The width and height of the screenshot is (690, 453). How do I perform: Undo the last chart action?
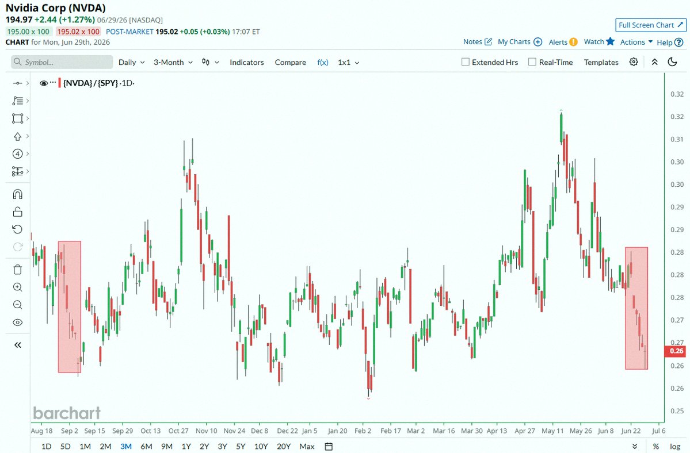(18, 229)
